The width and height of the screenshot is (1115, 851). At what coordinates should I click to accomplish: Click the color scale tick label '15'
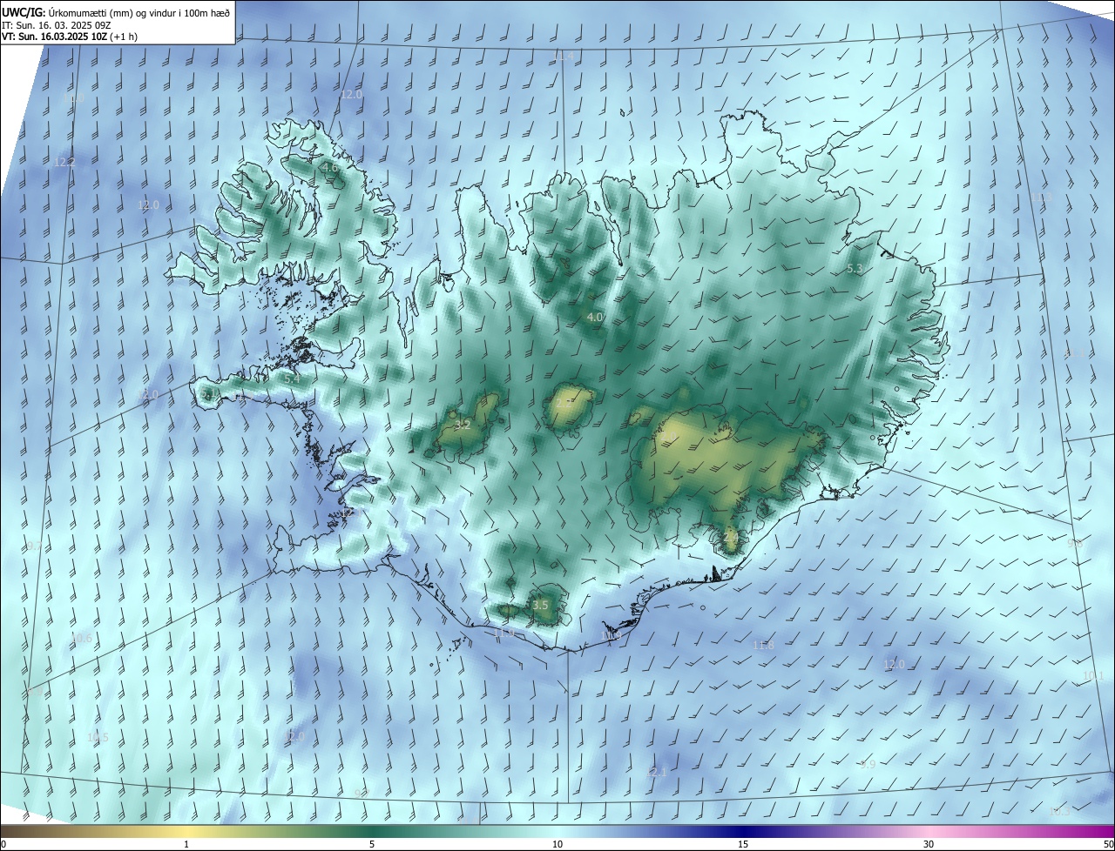(743, 844)
